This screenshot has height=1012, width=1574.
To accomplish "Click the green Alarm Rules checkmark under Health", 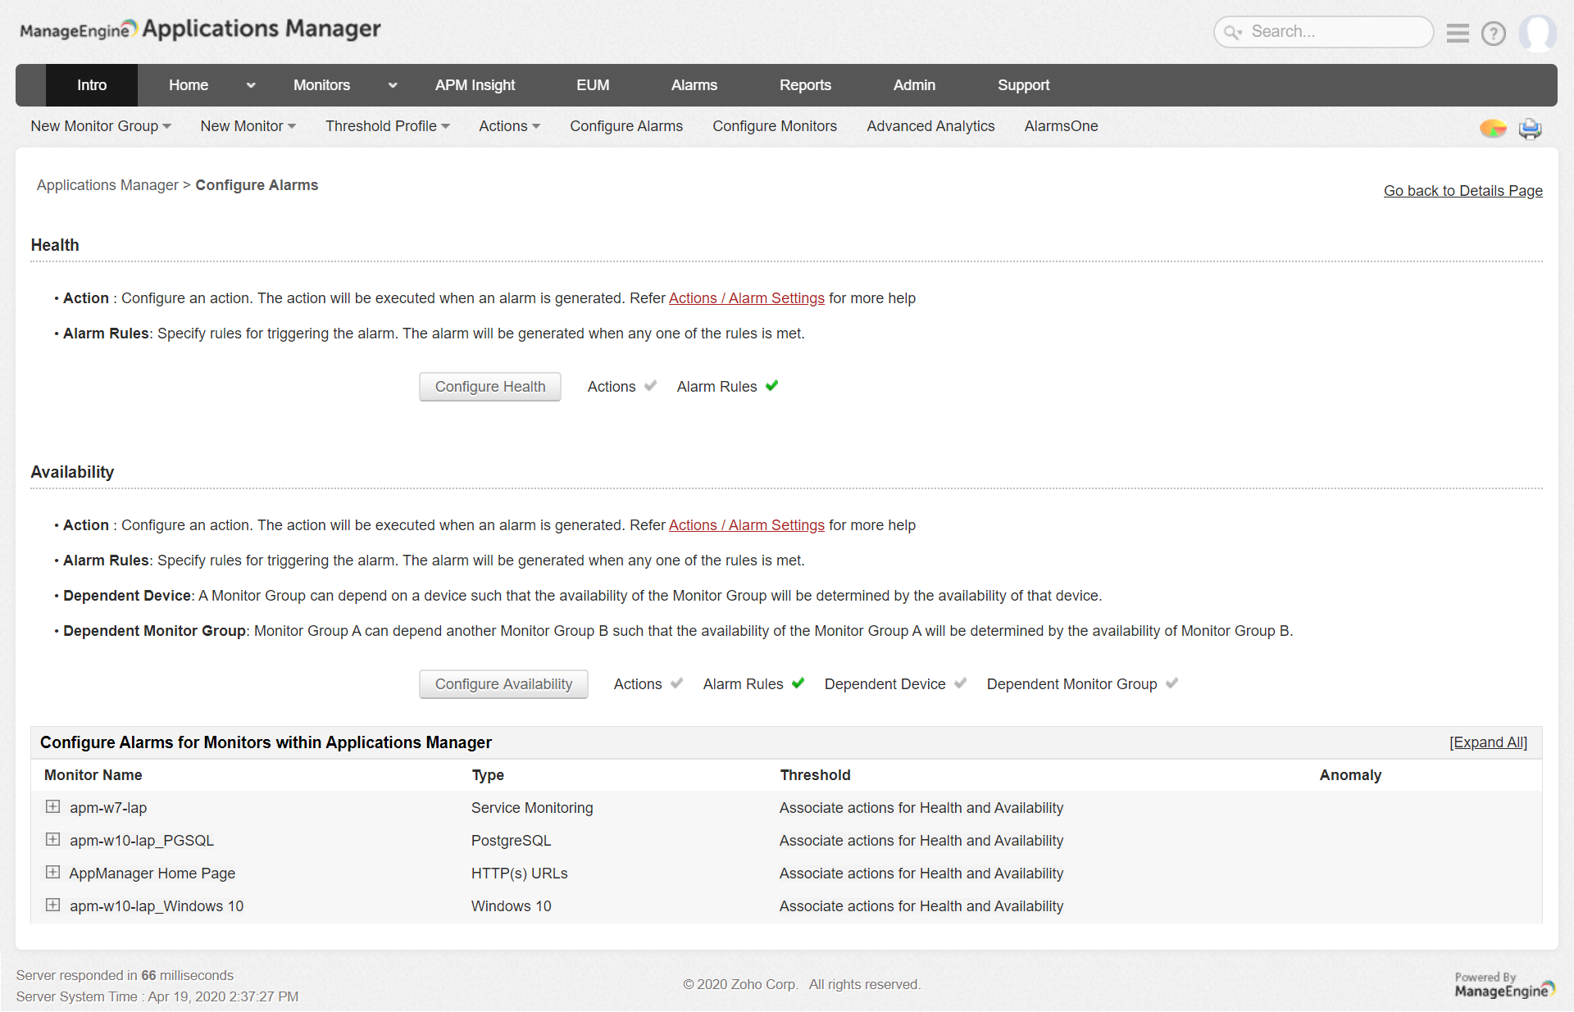I will tap(771, 386).
